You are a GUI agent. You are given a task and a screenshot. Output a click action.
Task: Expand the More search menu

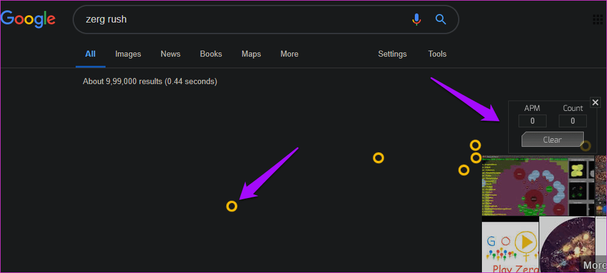[x=289, y=54]
